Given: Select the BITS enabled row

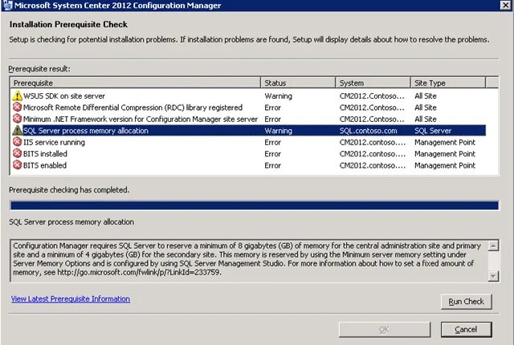Looking at the screenshot, I should [x=249, y=165].
